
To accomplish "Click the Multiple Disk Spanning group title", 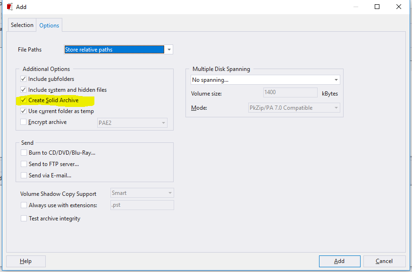I will [x=221, y=69].
